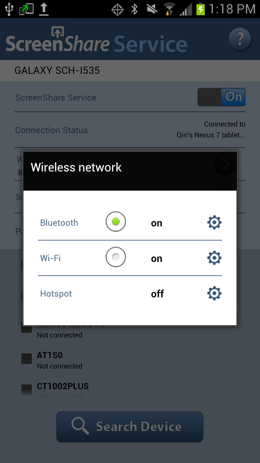Check the box next to AT1S0 device

[26, 358]
